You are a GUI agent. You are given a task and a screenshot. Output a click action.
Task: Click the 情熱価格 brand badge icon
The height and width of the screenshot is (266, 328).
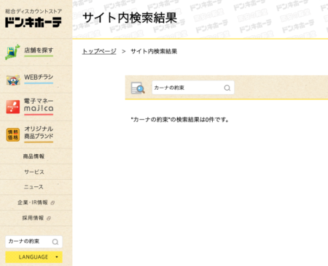pos(13,134)
